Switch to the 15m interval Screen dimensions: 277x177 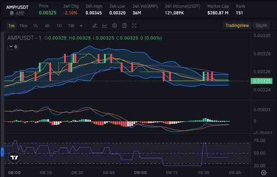pyautogui.click(x=23, y=25)
